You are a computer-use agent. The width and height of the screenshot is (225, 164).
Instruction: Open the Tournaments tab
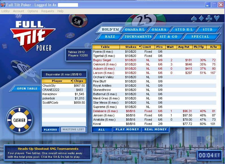138,37
